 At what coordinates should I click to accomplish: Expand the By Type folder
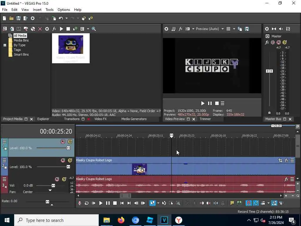point(5,45)
